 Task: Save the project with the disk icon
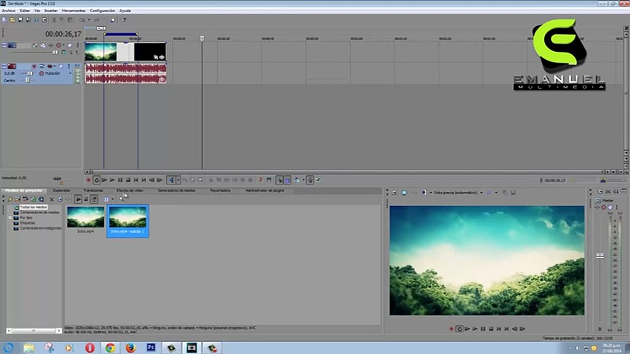click(x=20, y=20)
